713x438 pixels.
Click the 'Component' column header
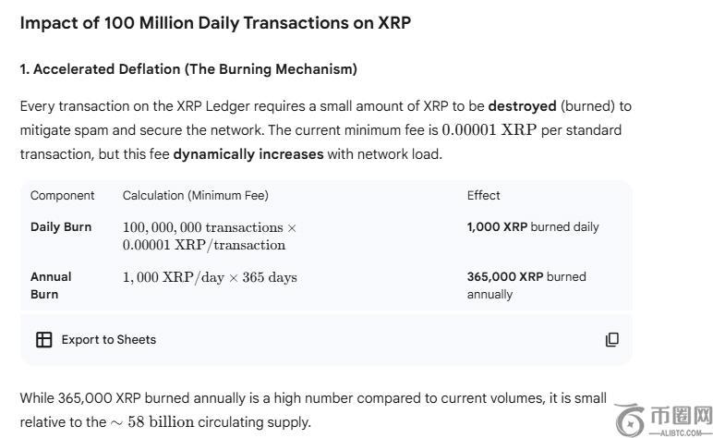click(x=63, y=196)
